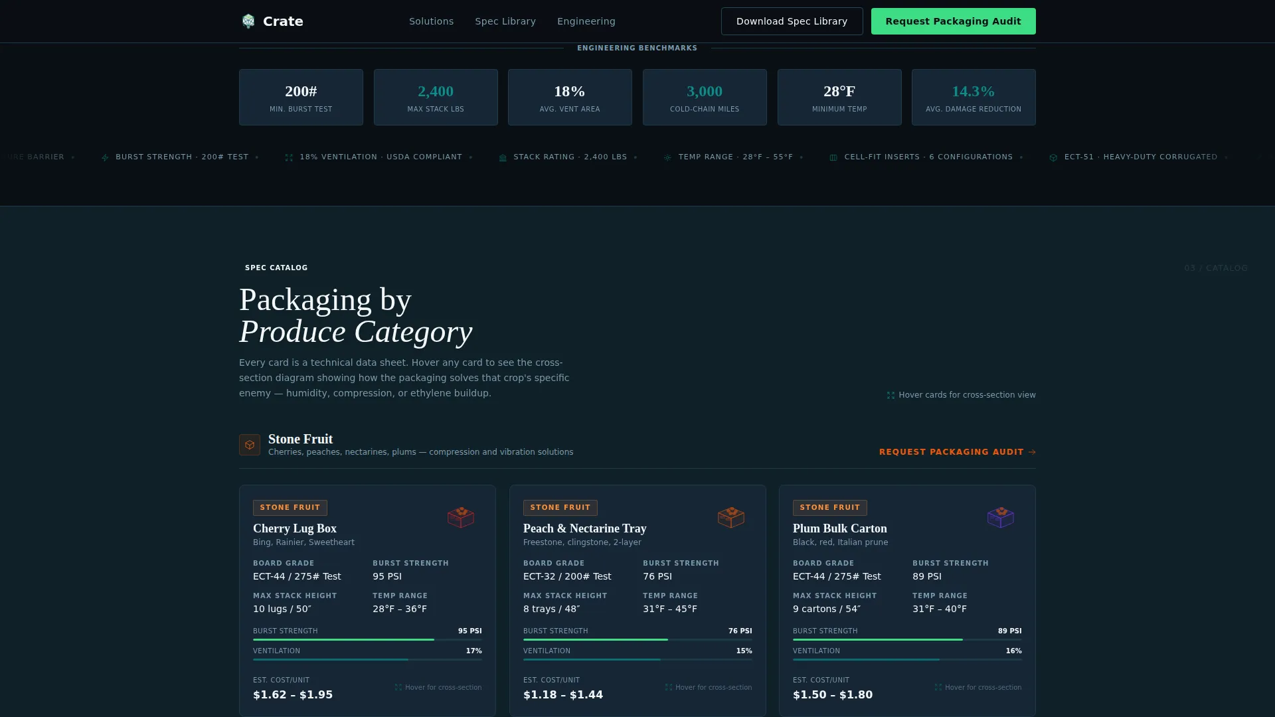Screen dimensions: 1275x717
Task: Click '28°F – 36°F' temp range value
Action: tap(400, 609)
